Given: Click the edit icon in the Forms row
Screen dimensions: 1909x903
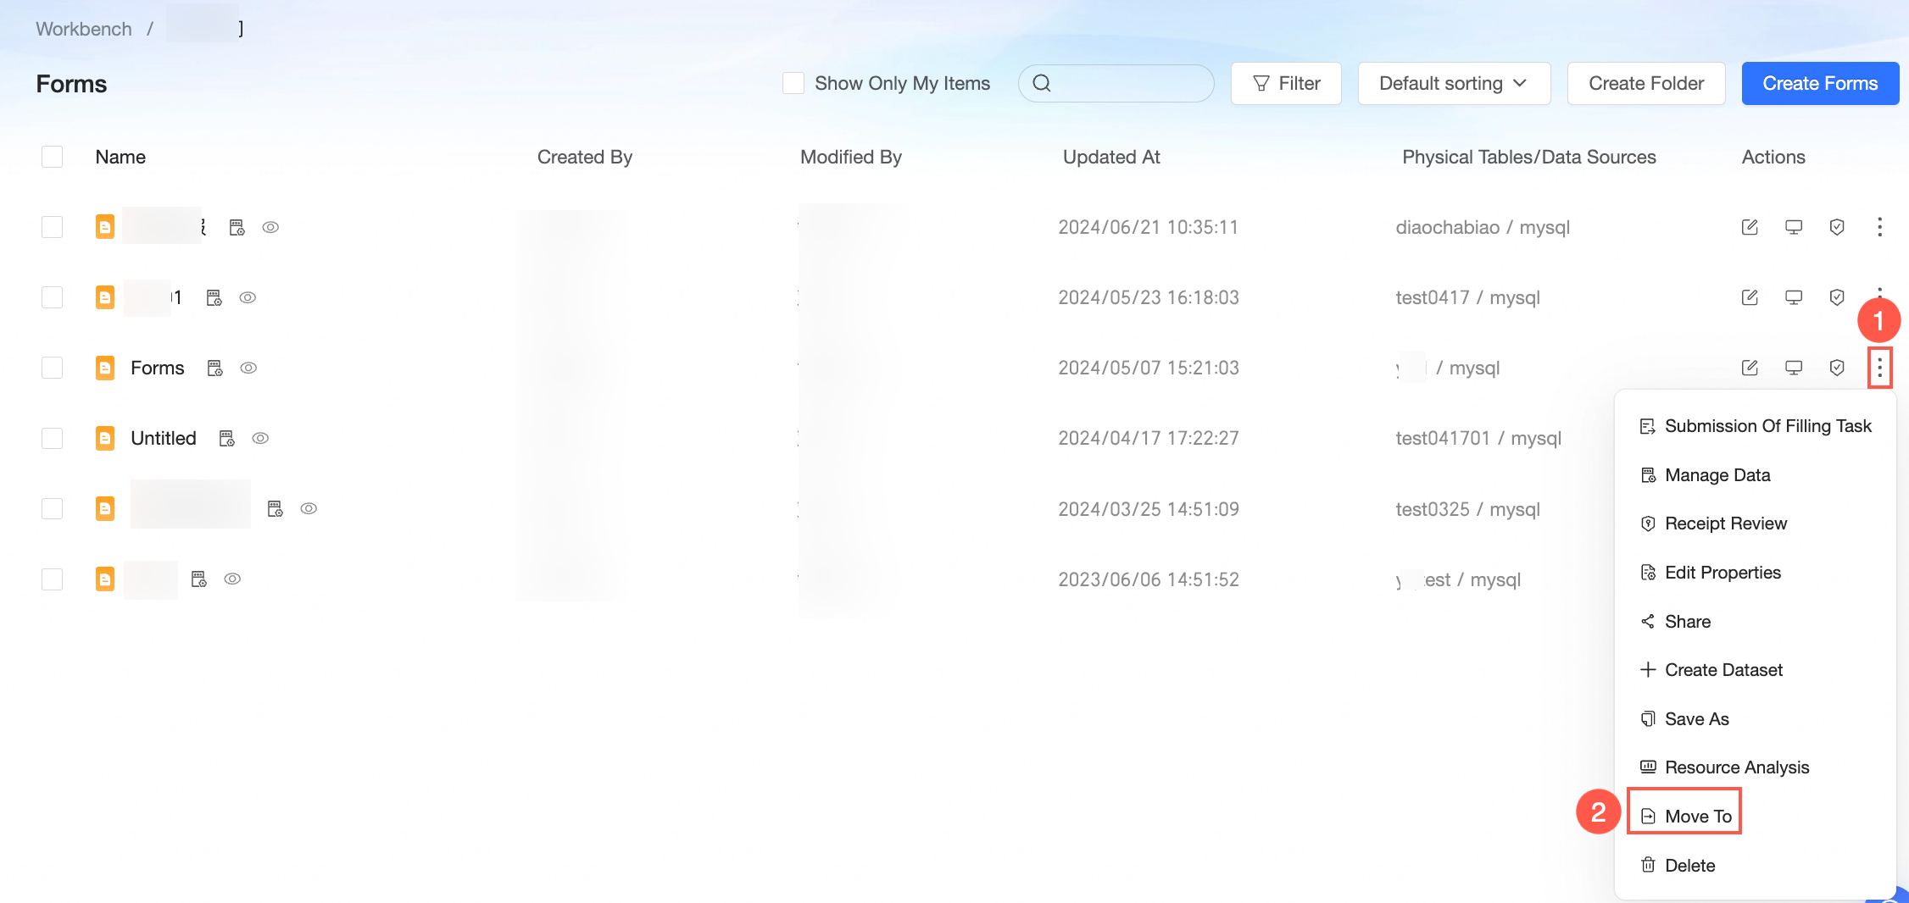Looking at the screenshot, I should click(1750, 368).
